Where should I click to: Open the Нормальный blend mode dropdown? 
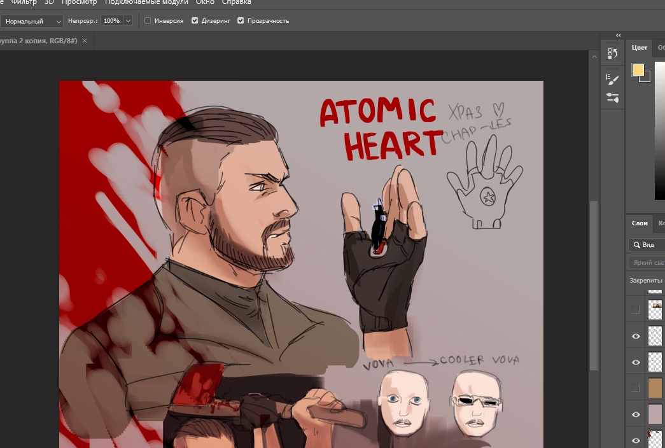click(x=31, y=21)
